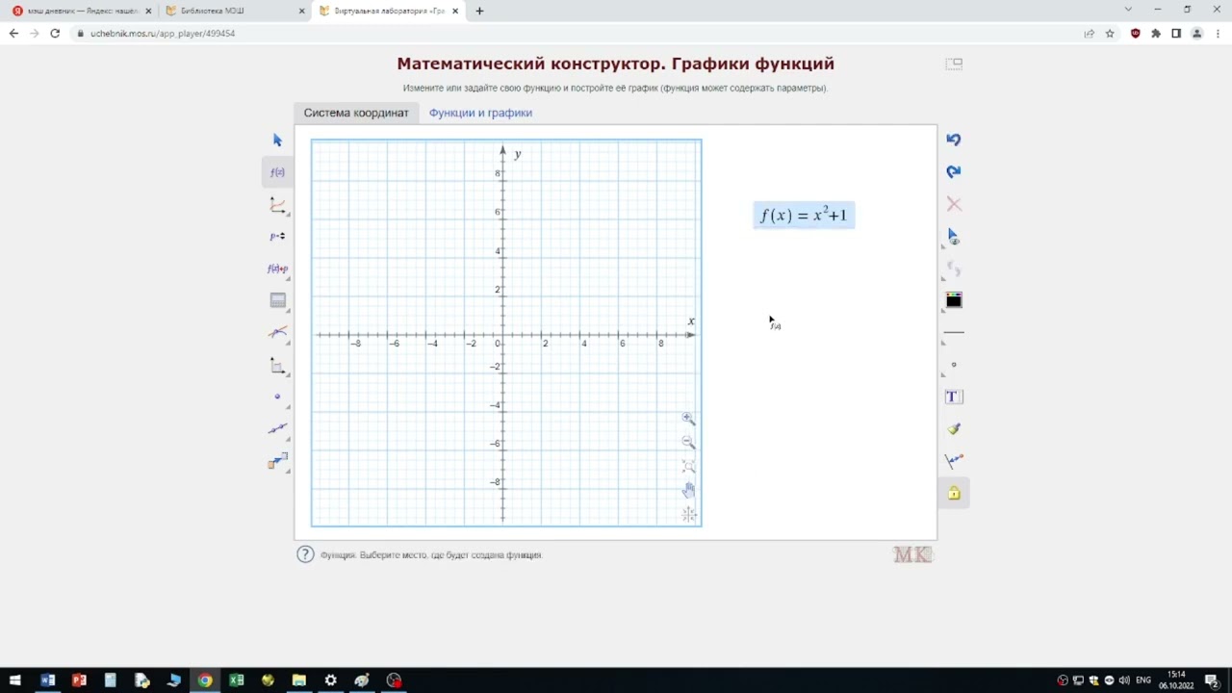Pick the f(x)+p function transform tool
Screen dimensions: 1232x693
click(278, 269)
